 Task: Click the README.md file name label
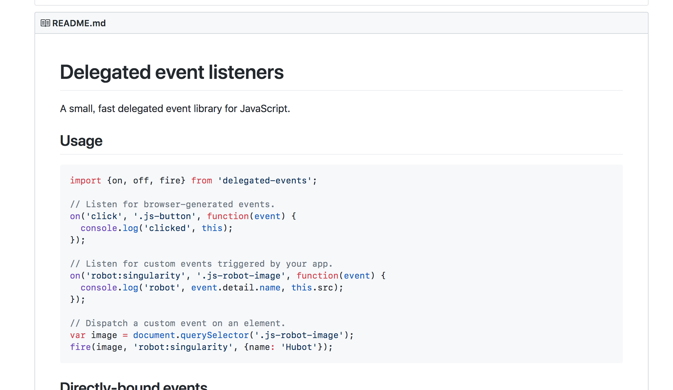click(x=79, y=23)
